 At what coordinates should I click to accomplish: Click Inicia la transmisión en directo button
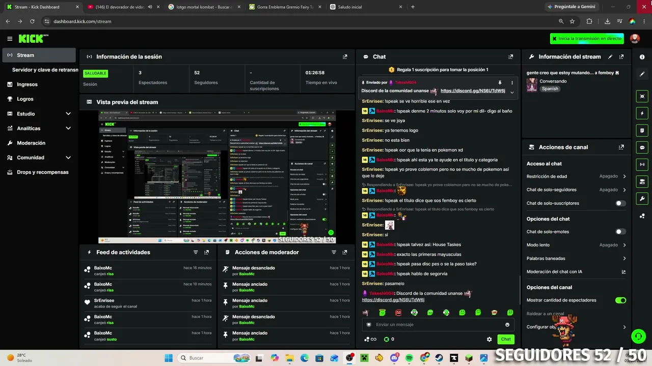pyautogui.click(x=587, y=39)
